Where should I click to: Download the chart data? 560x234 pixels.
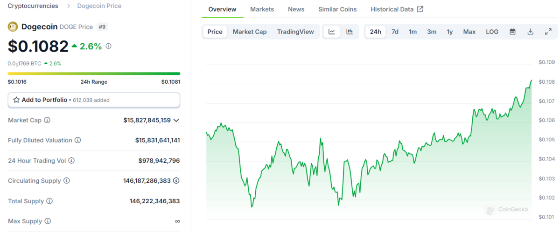coord(530,32)
